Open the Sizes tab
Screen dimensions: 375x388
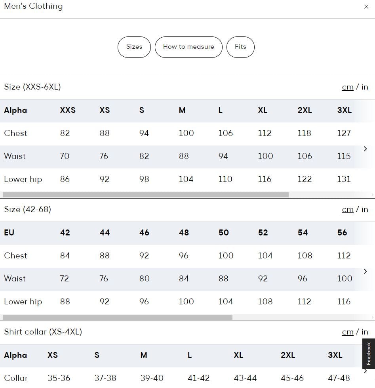(x=134, y=47)
